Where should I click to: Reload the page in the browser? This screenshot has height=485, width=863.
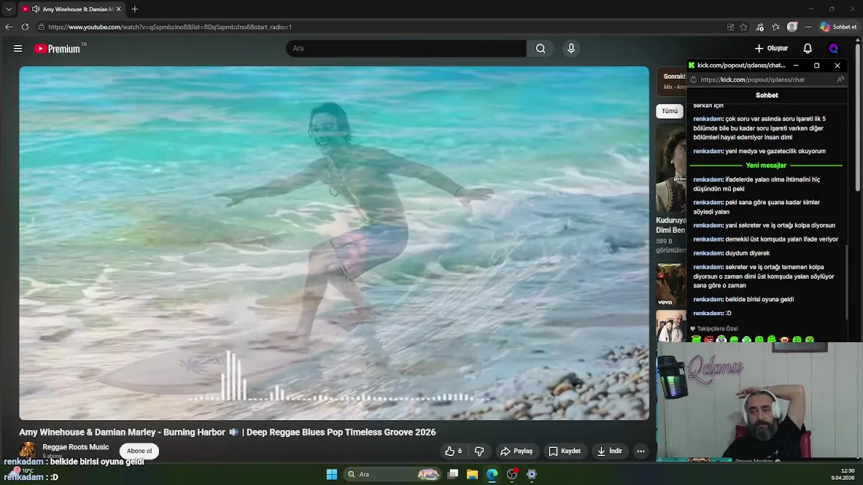[25, 27]
